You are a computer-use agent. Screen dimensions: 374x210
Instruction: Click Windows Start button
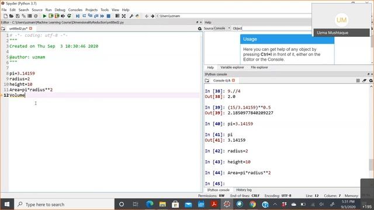(6, 204)
